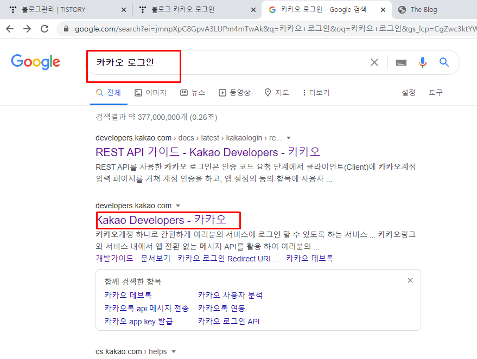Expand the arrow beside the second developers.kakao.com

coord(178,206)
